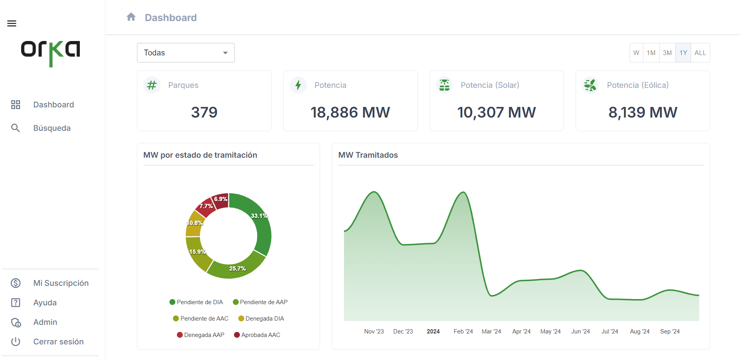Image resolution: width=740 pixels, height=360 pixels.
Task: Open Dashboard from the sidebar menu
Action: [54, 105]
